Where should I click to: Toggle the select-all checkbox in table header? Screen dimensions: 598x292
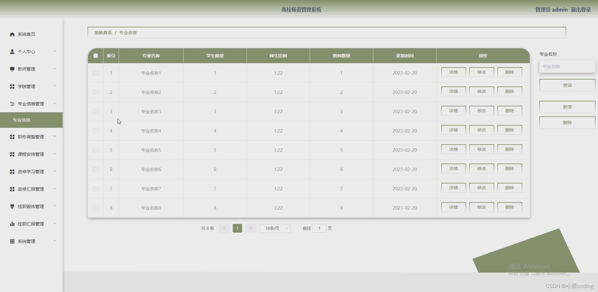96,56
